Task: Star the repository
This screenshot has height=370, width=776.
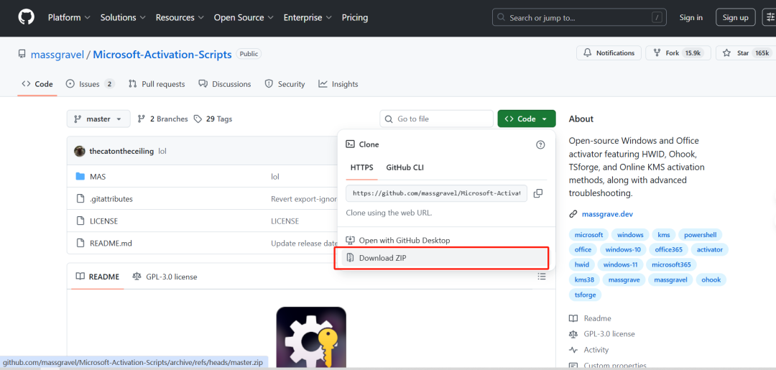Action: pyautogui.click(x=746, y=53)
